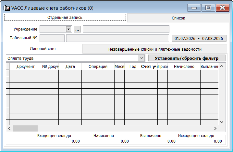Close the VACC Лицевые счета работников window

click(222, 8)
